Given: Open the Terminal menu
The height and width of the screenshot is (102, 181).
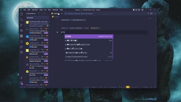Looking at the screenshot, I should click(x=55, y=10).
